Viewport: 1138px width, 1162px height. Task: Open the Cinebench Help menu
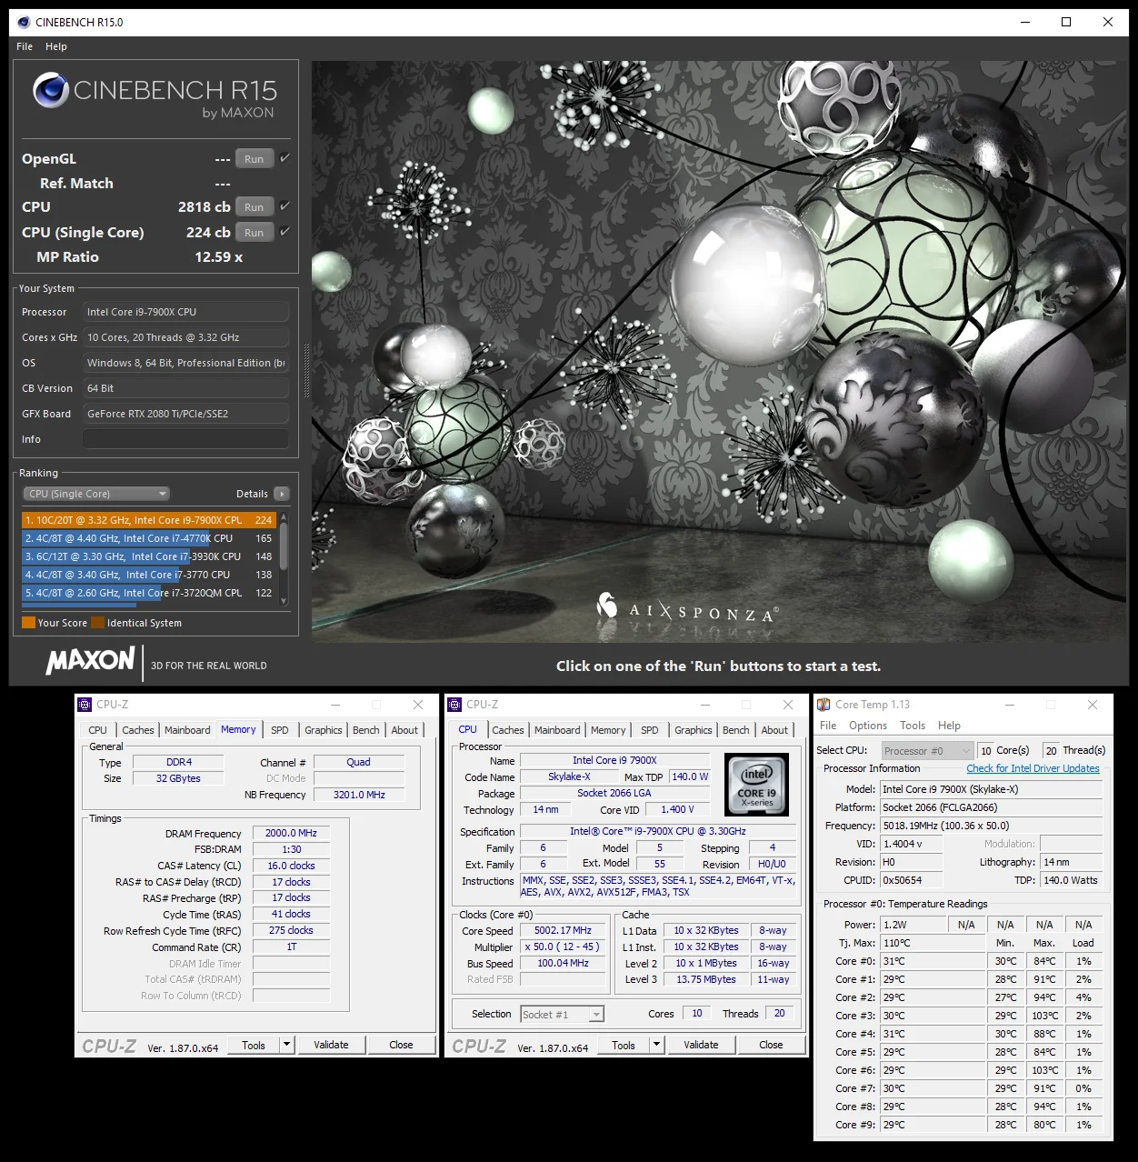pos(56,46)
